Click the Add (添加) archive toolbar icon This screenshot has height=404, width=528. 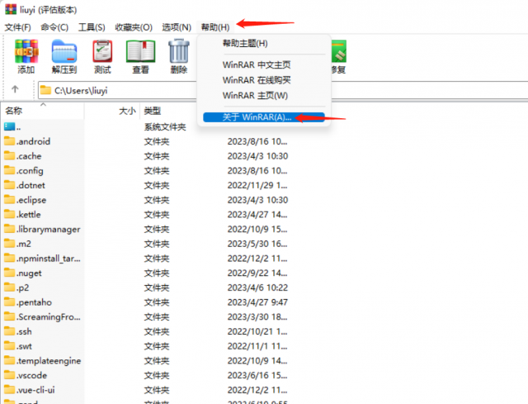tap(26, 51)
